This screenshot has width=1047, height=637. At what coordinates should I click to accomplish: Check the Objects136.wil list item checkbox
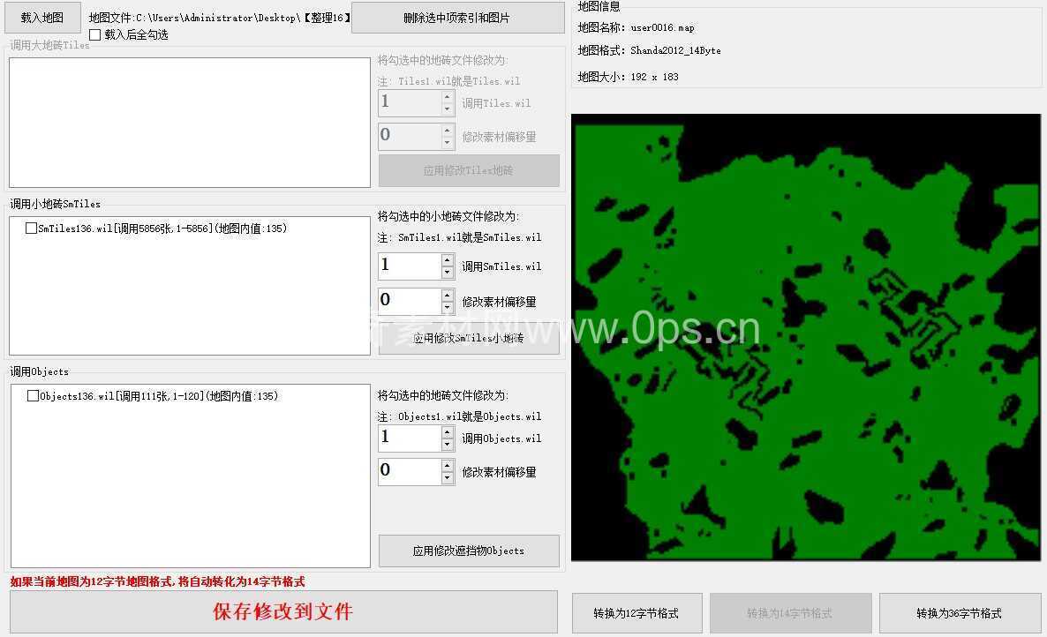click(34, 396)
